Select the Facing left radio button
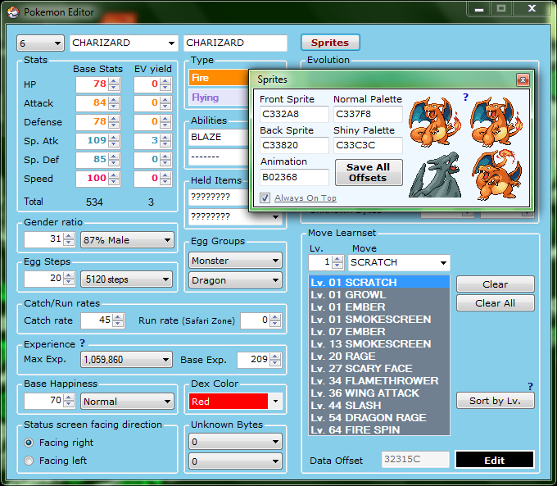The image size is (557, 486). point(29,461)
